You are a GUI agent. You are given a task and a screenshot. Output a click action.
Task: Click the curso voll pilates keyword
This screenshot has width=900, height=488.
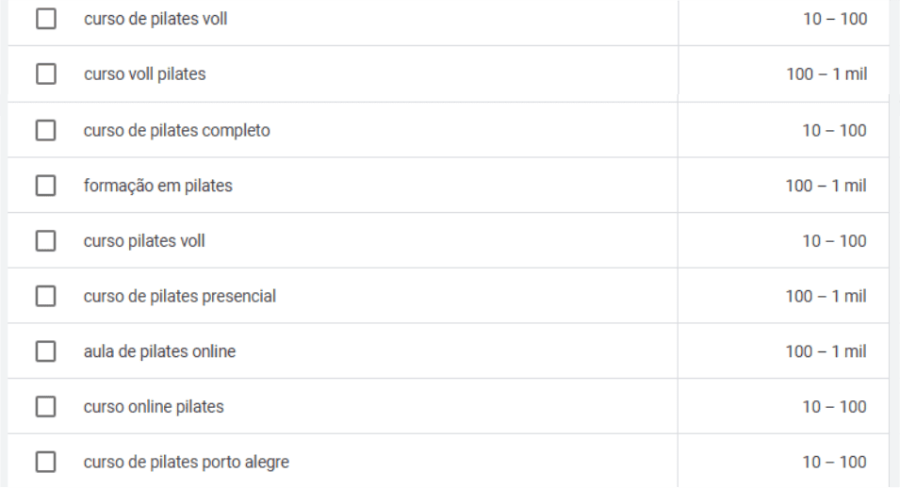click(144, 74)
